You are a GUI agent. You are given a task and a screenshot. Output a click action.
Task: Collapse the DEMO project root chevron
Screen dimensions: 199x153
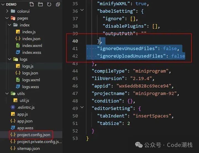3,4
